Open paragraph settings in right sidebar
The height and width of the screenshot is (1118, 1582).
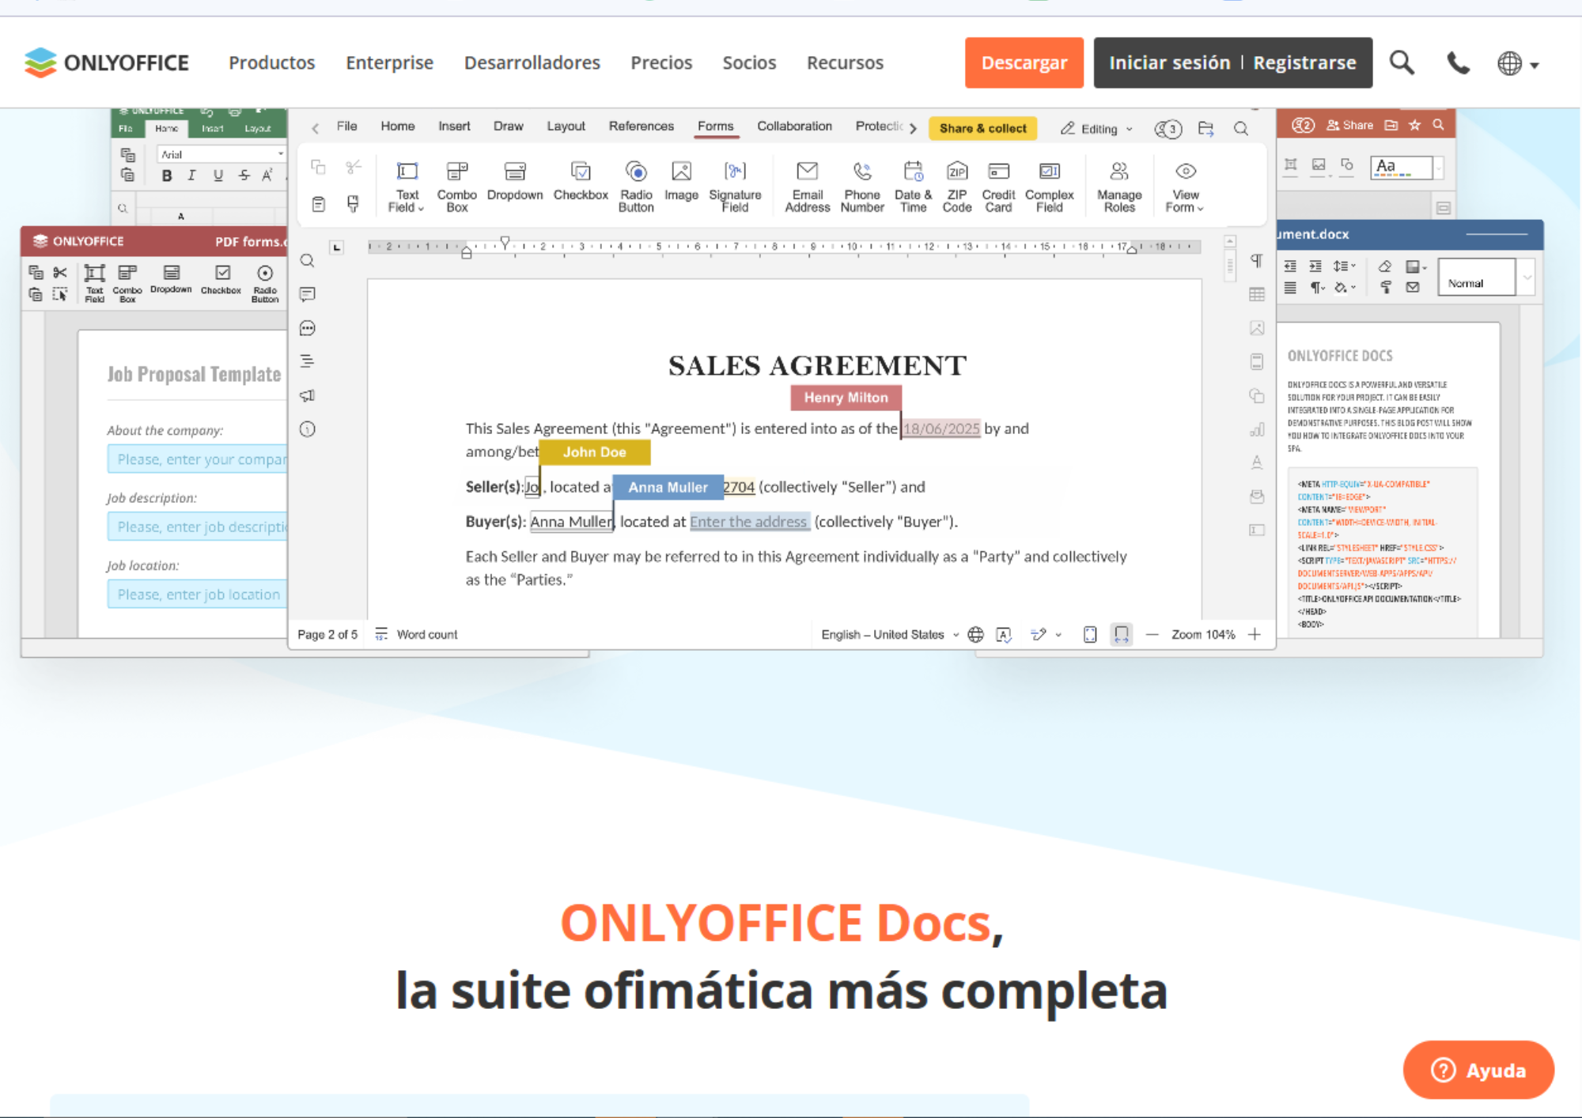pyautogui.click(x=1257, y=261)
